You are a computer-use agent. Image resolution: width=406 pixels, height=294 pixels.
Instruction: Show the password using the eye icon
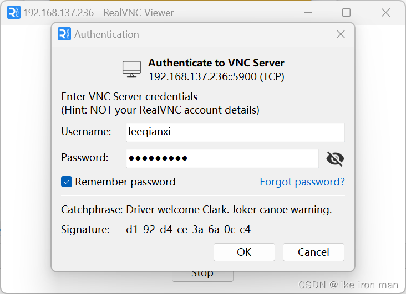tap(335, 159)
